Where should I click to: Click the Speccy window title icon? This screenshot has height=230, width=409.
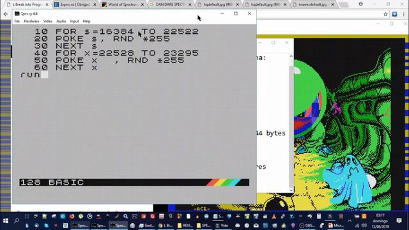click(x=17, y=13)
